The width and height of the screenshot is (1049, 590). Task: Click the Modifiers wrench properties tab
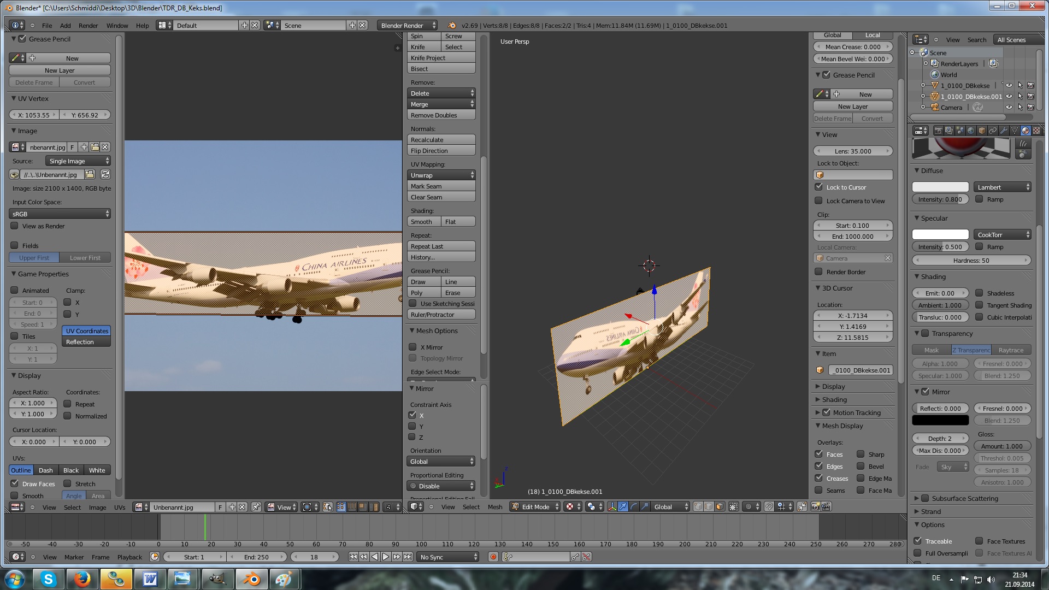tap(1004, 131)
